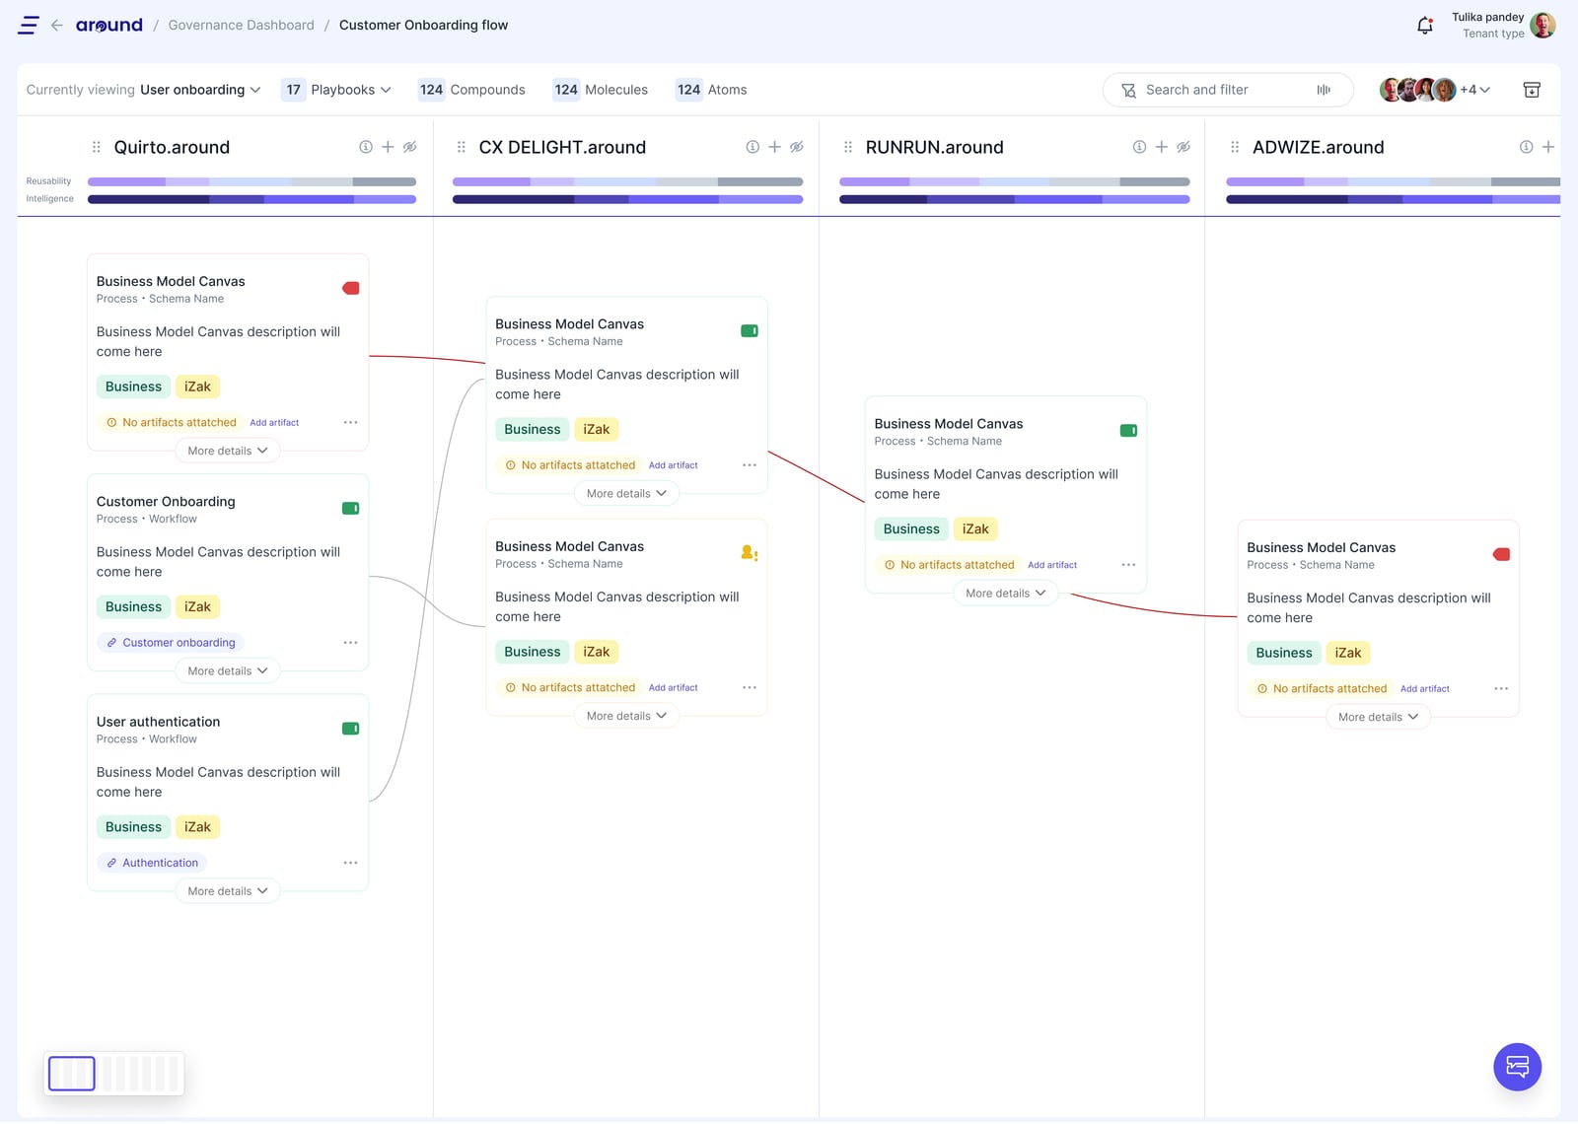Viewport: 1578px width, 1124px height.
Task: Go back with the arrow icon
Action: [x=57, y=26]
